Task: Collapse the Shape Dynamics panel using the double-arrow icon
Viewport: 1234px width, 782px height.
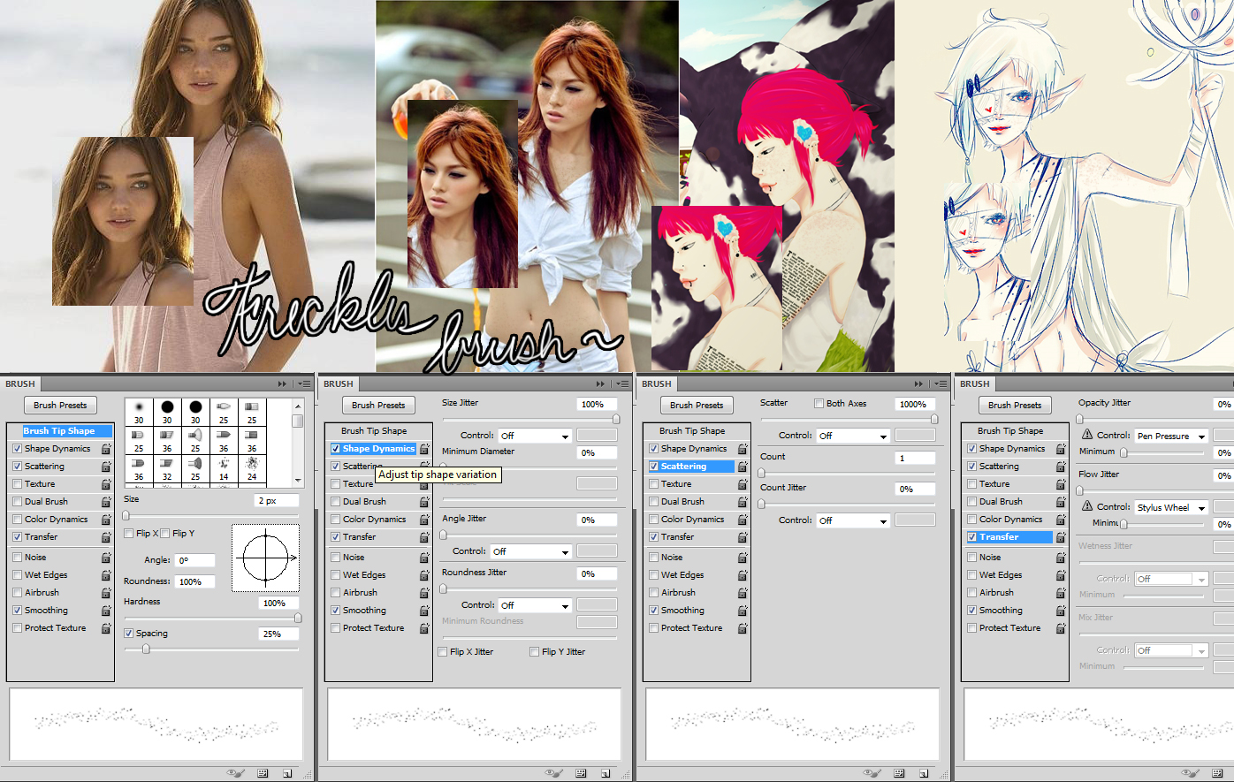Action: tap(600, 384)
